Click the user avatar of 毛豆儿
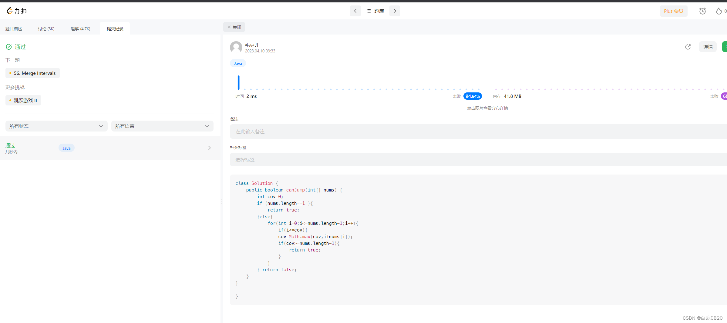The width and height of the screenshot is (727, 323). pos(236,47)
